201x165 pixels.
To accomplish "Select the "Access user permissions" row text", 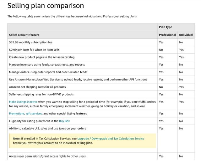I will tap(47, 156).
